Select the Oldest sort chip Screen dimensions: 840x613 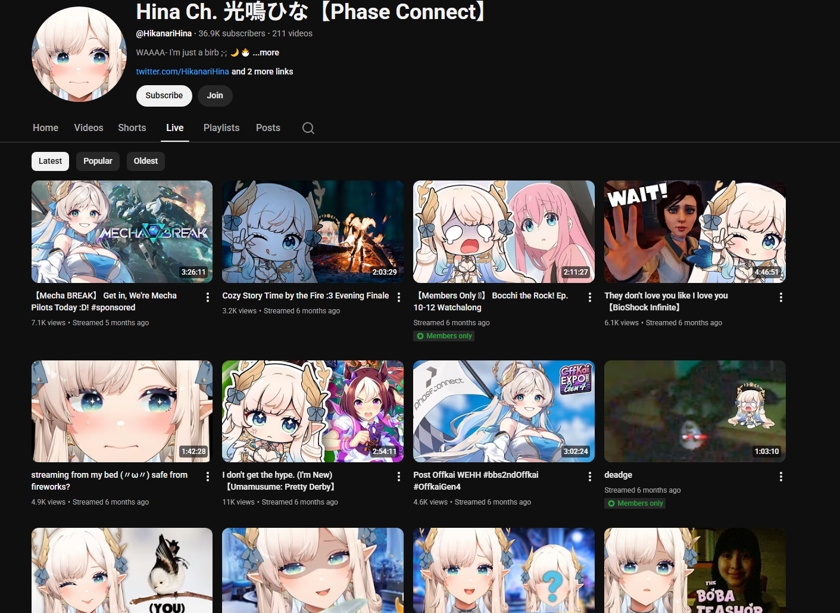tap(146, 161)
